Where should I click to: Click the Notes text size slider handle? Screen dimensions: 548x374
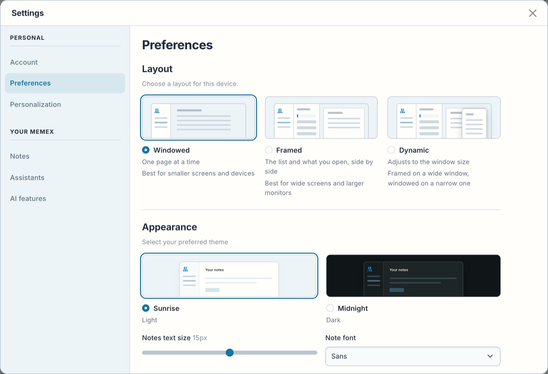click(x=230, y=353)
